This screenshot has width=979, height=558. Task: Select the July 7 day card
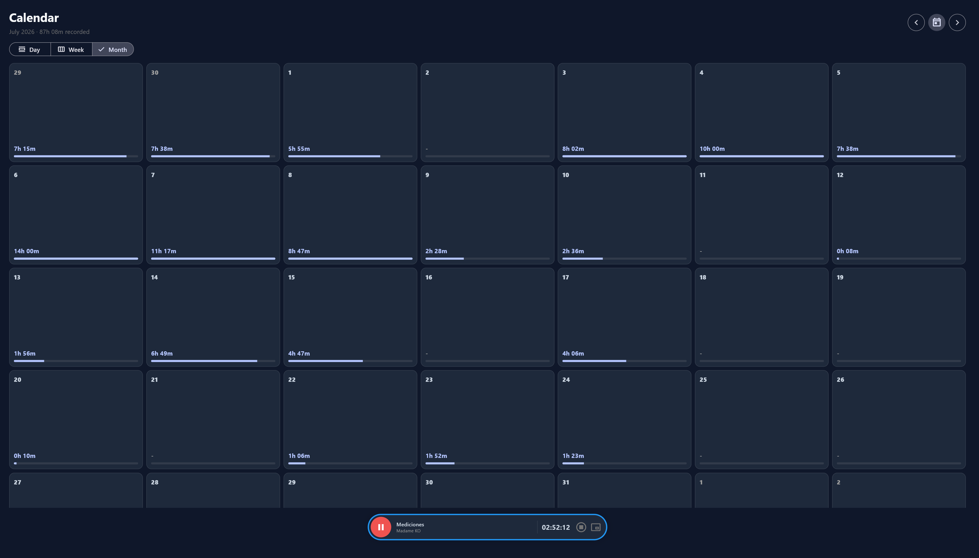(213, 215)
